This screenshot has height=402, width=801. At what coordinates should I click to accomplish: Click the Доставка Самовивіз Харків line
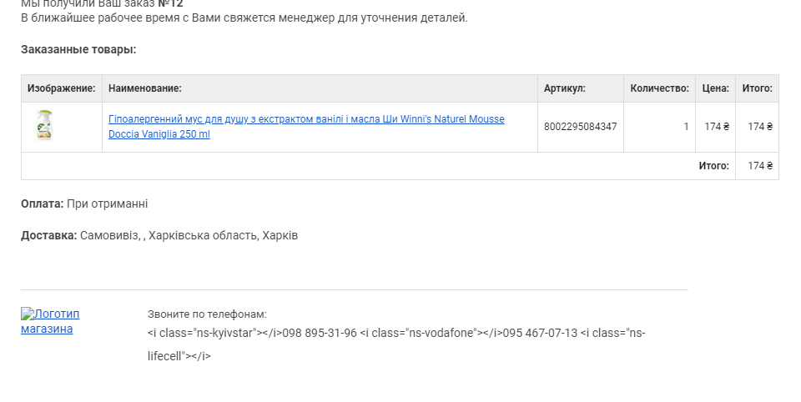click(159, 235)
